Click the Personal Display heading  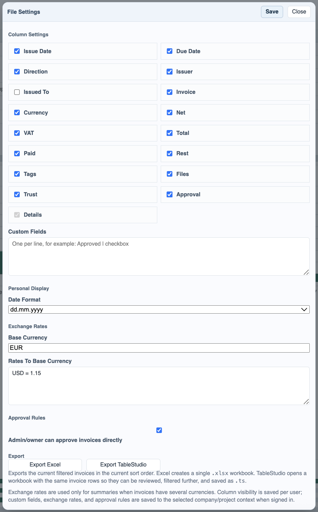(29, 288)
